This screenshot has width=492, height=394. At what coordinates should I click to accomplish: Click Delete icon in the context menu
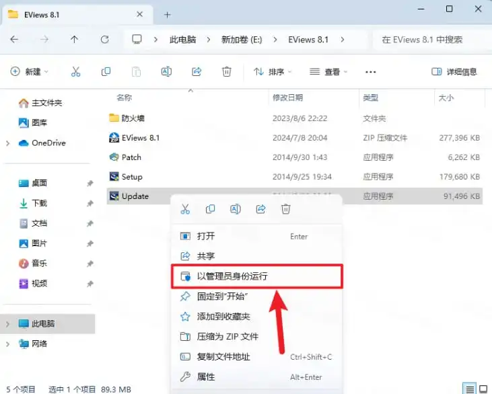click(x=285, y=209)
